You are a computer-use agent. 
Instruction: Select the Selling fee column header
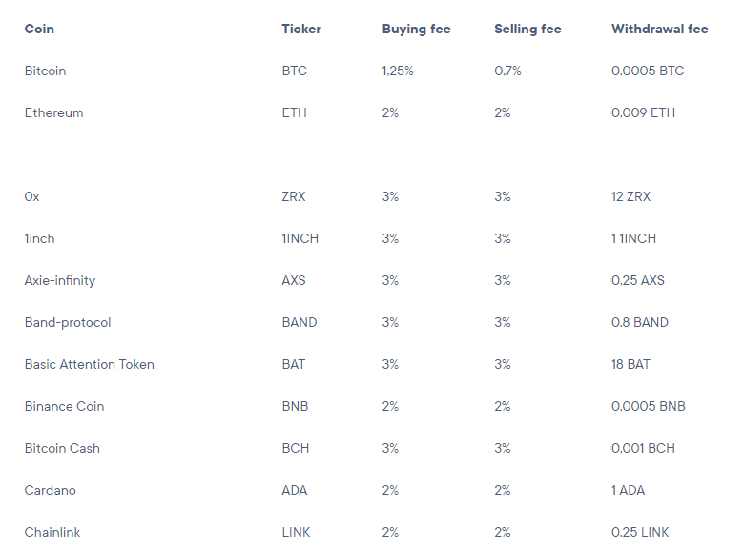tap(527, 29)
